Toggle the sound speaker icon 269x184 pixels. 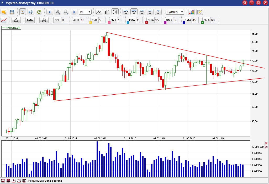(31, 12)
